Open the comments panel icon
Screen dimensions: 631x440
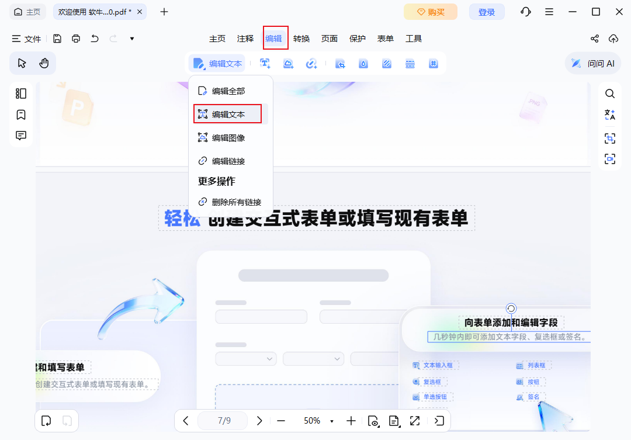coord(21,135)
